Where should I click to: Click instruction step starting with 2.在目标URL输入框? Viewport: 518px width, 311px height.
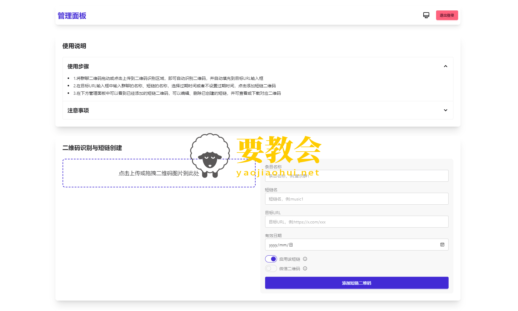click(x=175, y=86)
